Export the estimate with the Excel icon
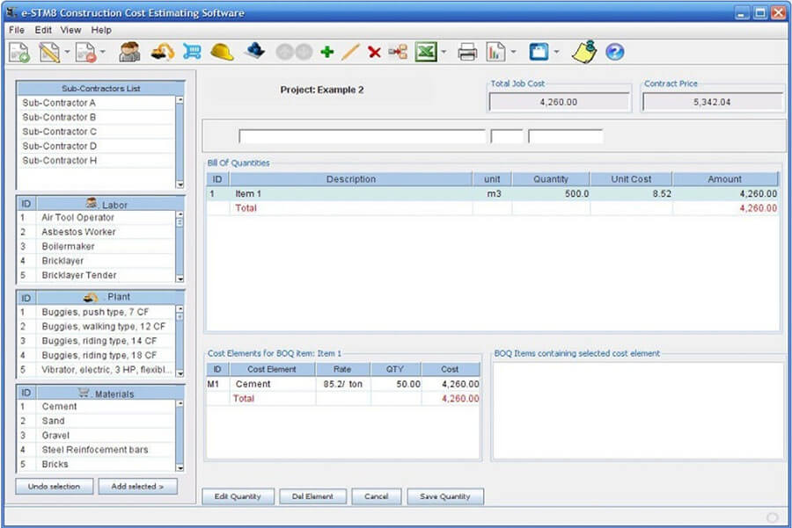This screenshot has height=528, width=792. [x=426, y=52]
